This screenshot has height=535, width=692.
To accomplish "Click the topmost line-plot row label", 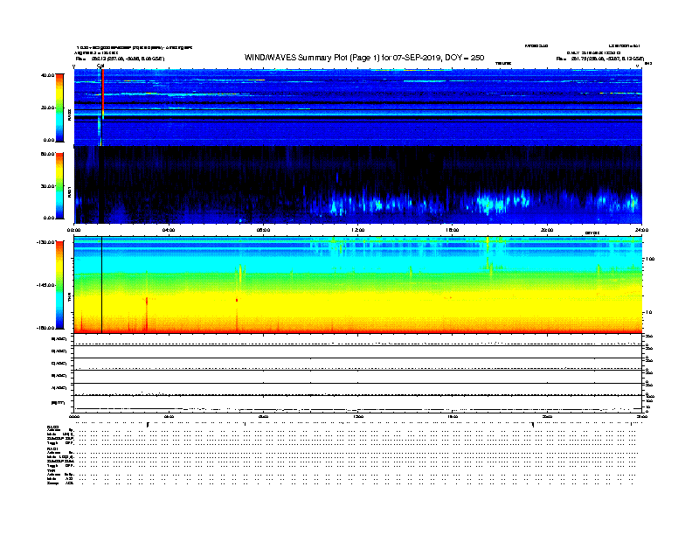I will point(59,339).
